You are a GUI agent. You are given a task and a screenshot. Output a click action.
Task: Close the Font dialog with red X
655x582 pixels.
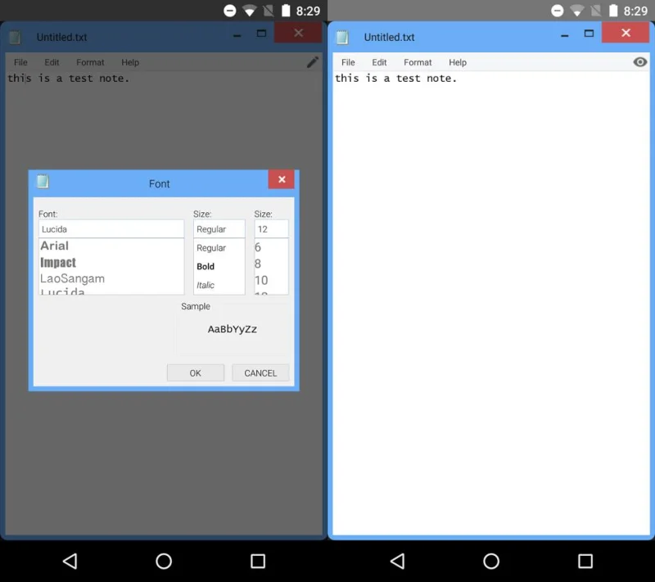click(x=282, y=179)
